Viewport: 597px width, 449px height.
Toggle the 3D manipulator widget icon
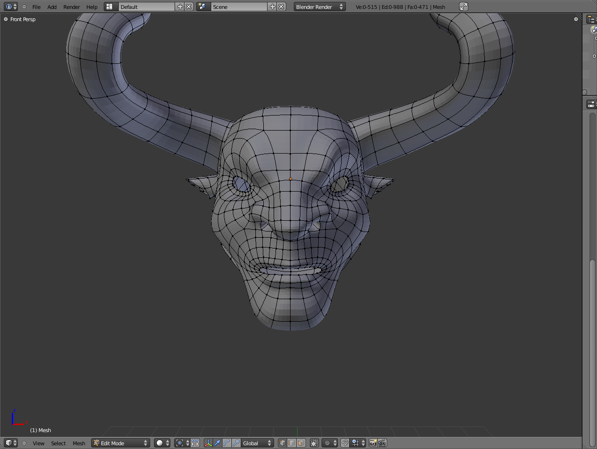pos(208,443)
